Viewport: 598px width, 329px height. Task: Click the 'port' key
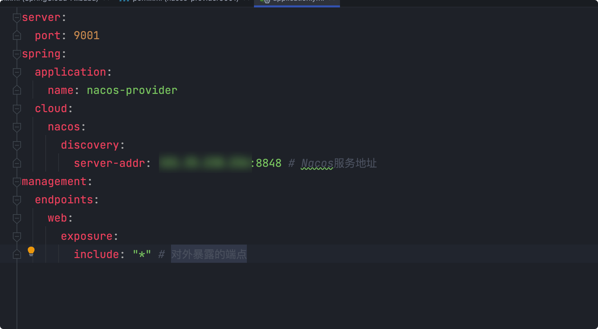point(48,36)
